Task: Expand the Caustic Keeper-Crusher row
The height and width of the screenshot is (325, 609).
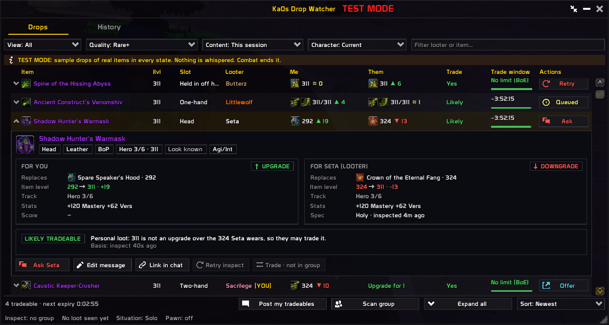Action: click(16, 285)
